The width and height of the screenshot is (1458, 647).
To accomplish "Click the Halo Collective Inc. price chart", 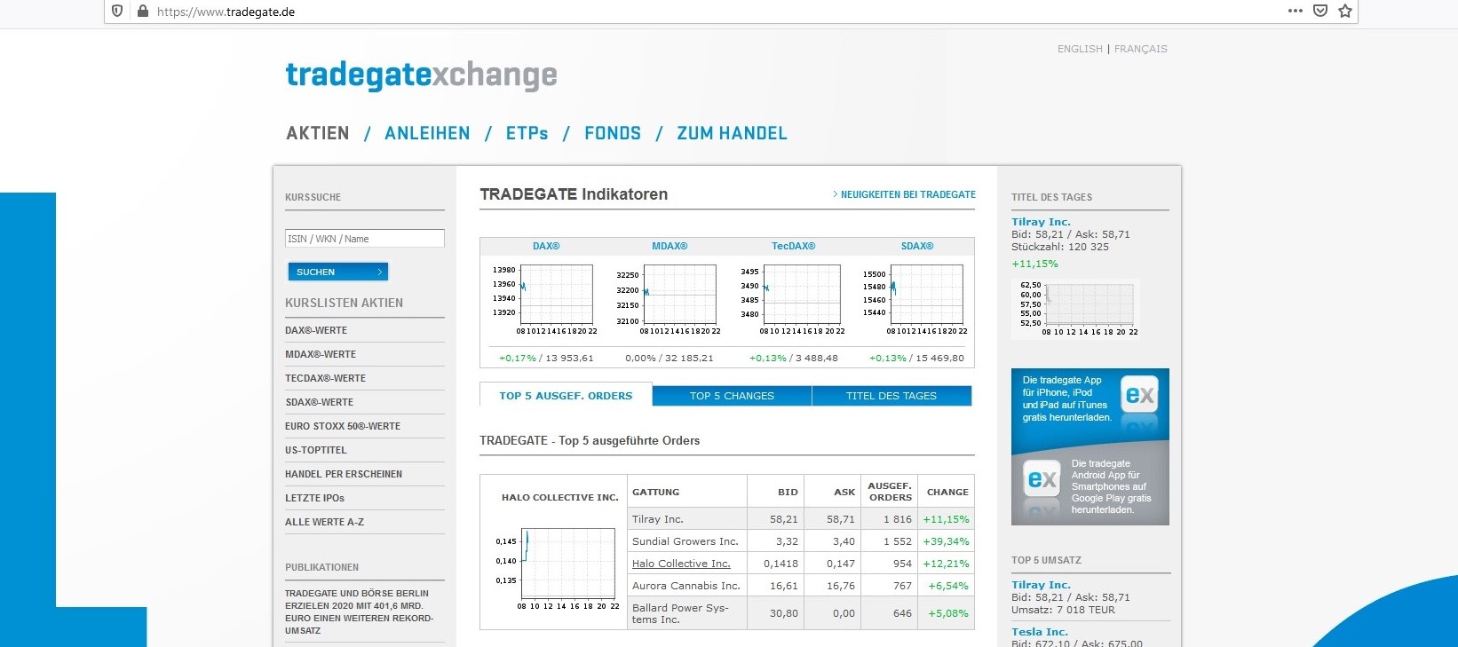I will coord(557,567).
